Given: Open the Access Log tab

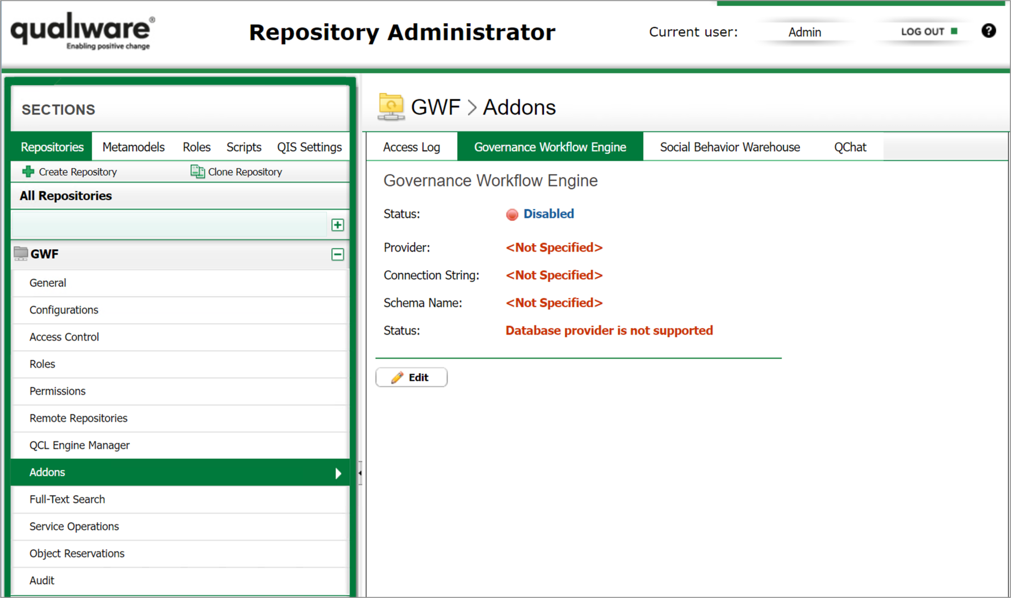Looking at the screenshot, I should (411, 147).
